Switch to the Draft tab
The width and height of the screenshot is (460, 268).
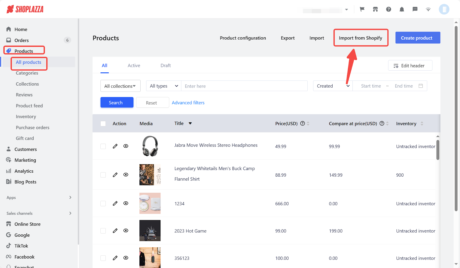[x=166, y=65]
